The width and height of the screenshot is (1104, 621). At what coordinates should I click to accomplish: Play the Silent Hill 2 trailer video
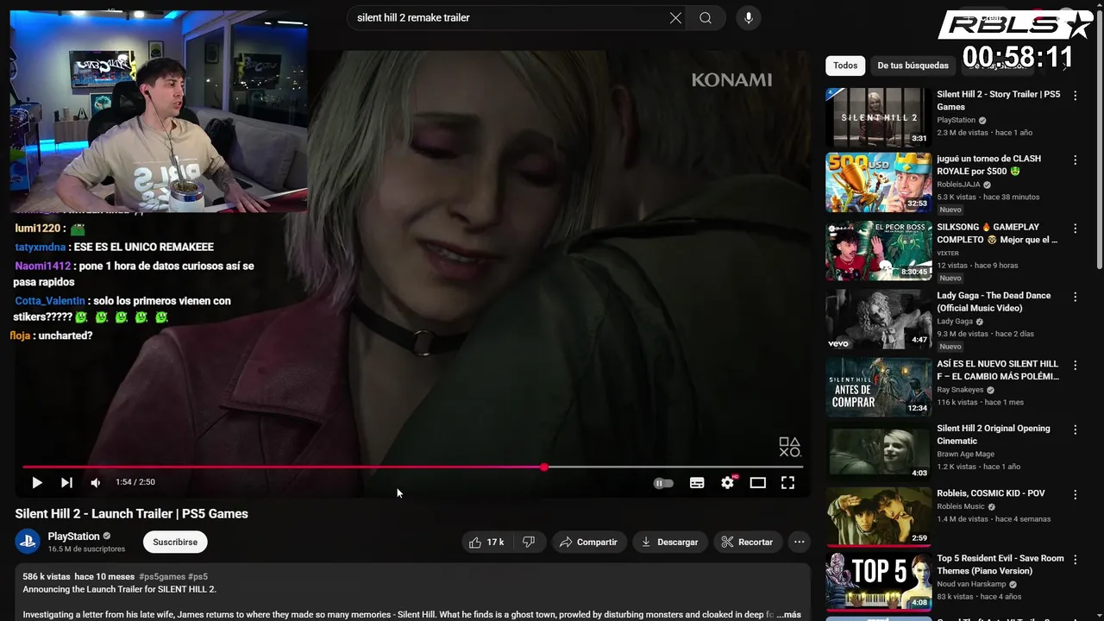[36, 483]
